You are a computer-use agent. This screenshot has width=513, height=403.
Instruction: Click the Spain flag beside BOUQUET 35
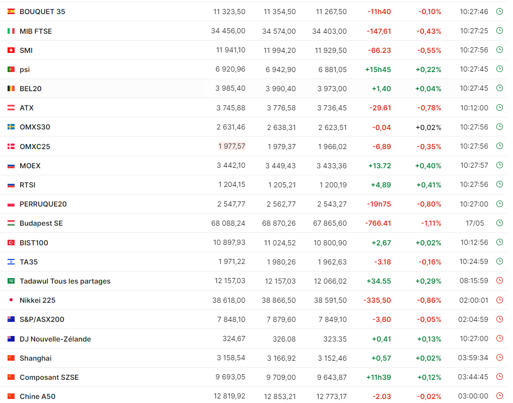(11, 12)
